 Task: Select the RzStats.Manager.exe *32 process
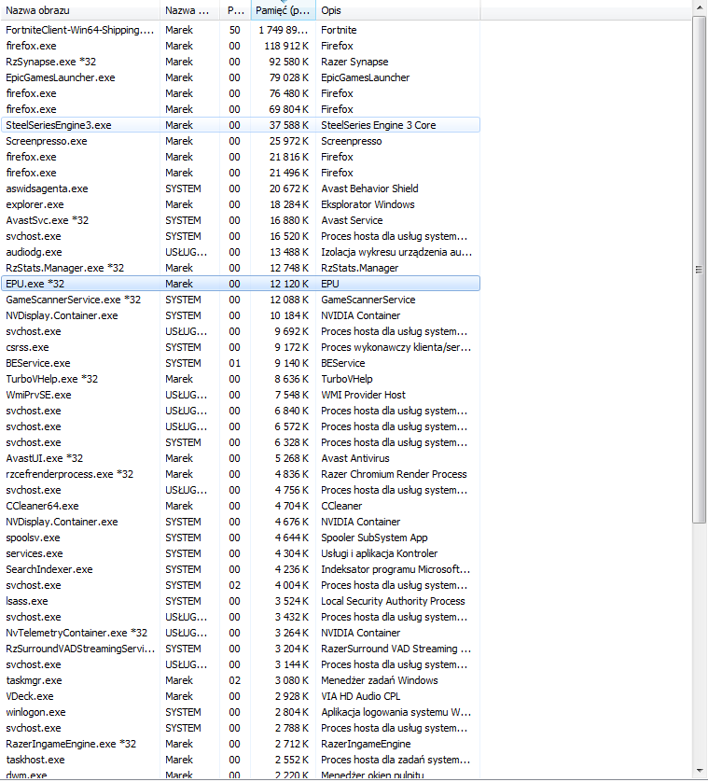click(241, 268)
